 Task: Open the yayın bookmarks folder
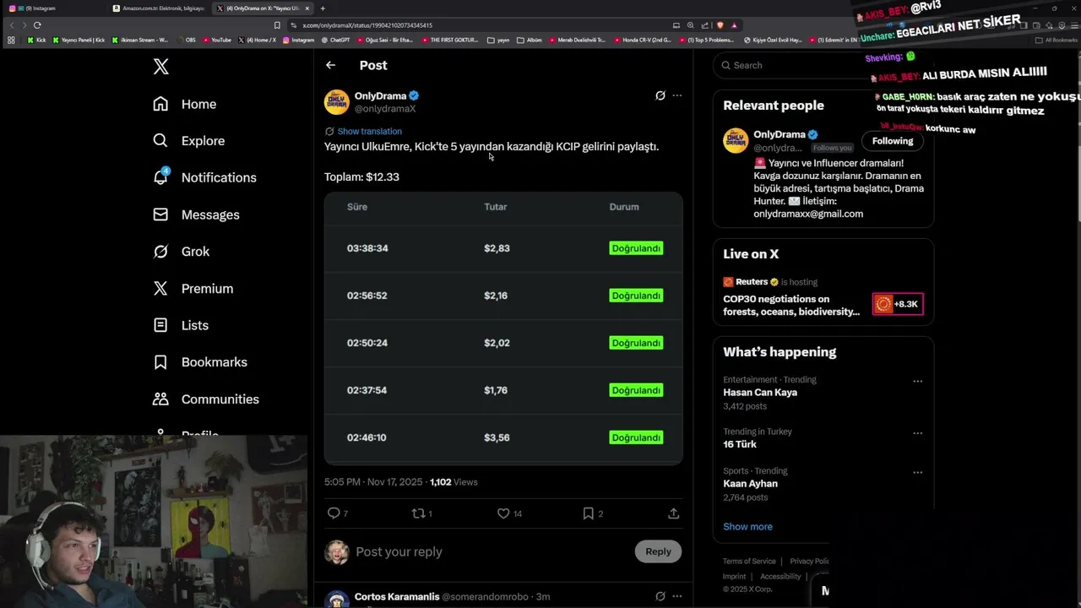[499, 40]
